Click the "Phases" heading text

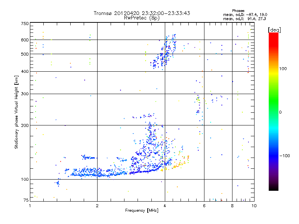[x=238, y=11]
